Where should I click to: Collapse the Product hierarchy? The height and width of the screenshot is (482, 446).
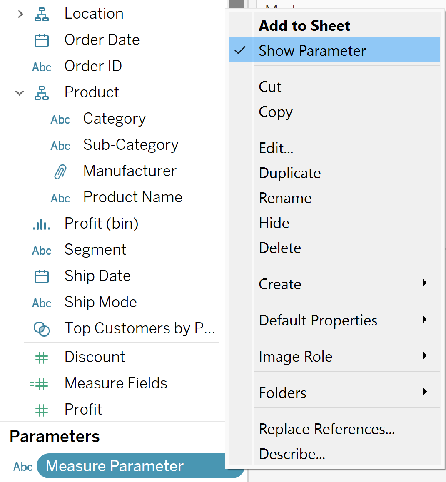click(x=20, y=93)
